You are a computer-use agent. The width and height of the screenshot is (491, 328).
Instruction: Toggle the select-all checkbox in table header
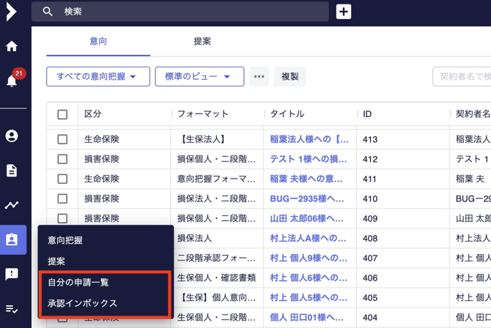tap(62, 114)
